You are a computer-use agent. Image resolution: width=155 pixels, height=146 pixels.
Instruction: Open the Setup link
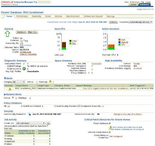click(x=127, y=2)
